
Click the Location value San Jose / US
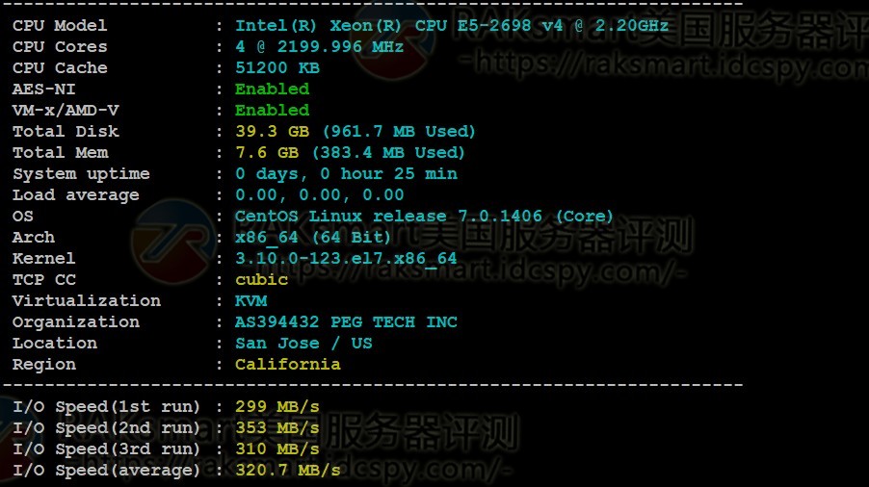tap(303, 343)
